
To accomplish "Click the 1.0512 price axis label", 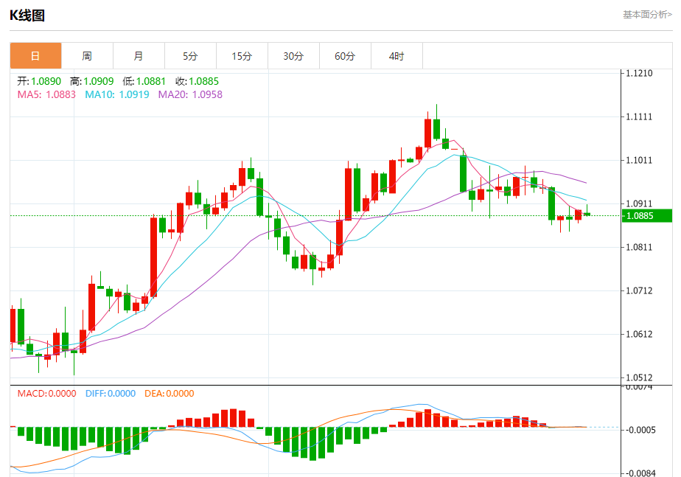I will (639, 377).
